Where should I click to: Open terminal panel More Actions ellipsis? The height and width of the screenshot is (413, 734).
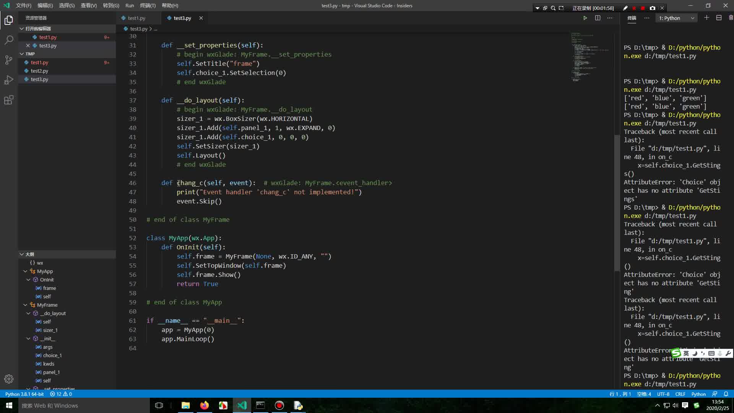click(646, 18)
